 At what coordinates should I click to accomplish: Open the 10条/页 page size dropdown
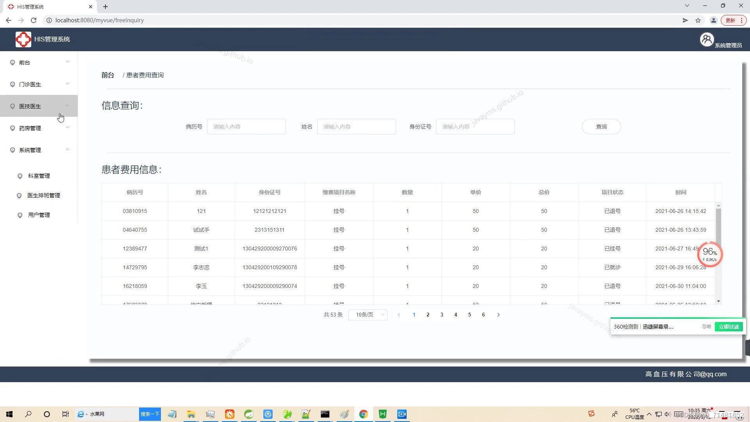pyautogui.click(x=368, y=315)
